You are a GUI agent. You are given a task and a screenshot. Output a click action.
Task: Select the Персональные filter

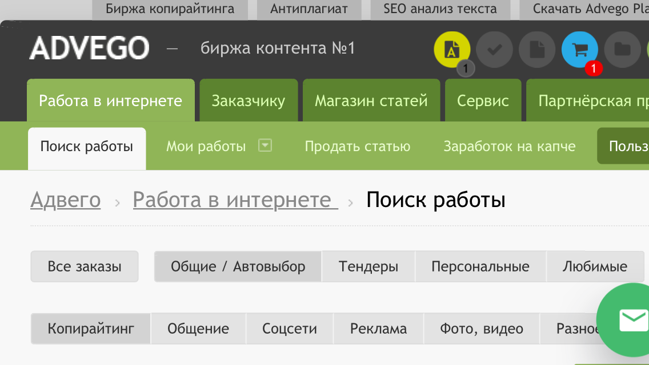click(x=480, y=266)
